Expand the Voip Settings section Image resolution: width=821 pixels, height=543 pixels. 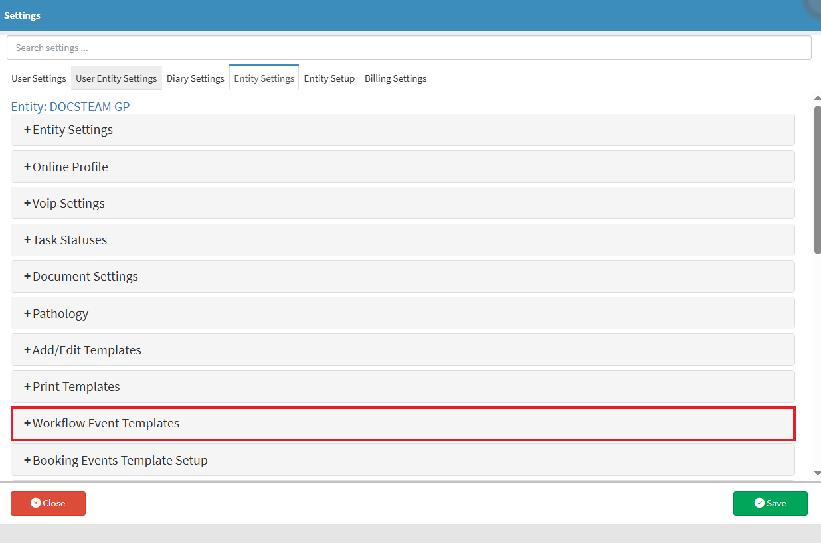[68, 203]
